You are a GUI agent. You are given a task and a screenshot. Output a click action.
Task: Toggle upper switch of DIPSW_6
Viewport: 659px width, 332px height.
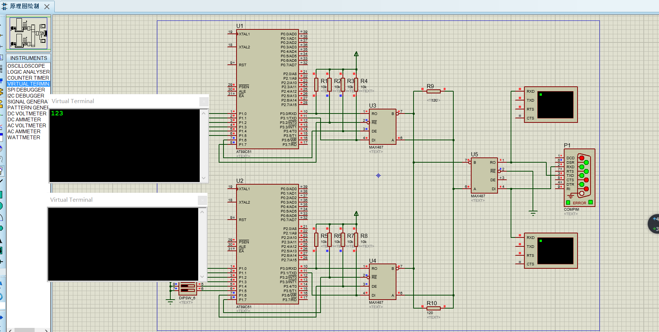pos(188,286)
